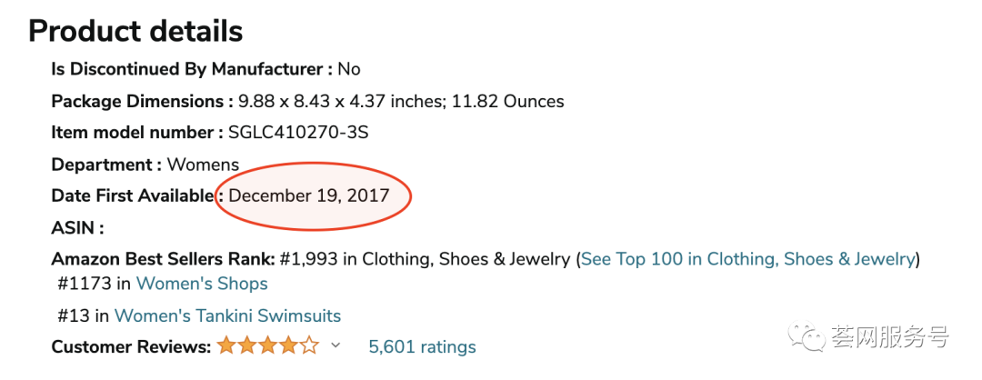The height and width of the screenshot is (380, 982).
Task: Click the Amazon Best Sellers Rank label
Action: (163, 259)
